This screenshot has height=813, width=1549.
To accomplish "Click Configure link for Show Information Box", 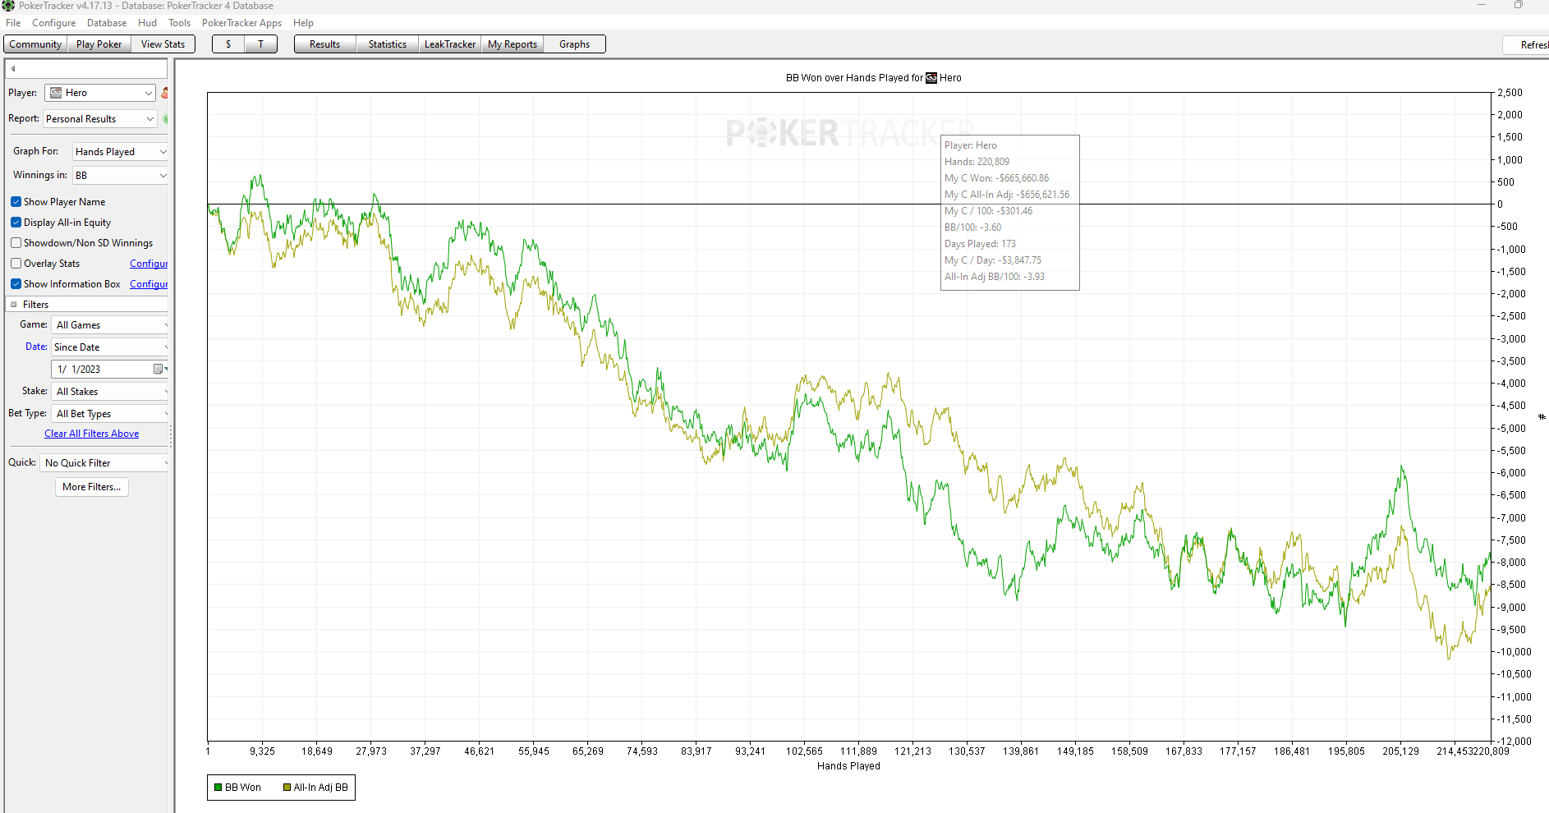I will (149, 284).
